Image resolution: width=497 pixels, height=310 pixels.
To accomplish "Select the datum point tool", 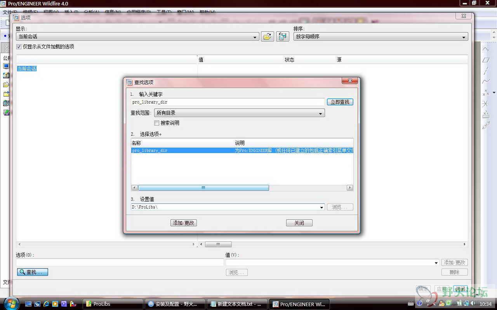I will 486,93.
